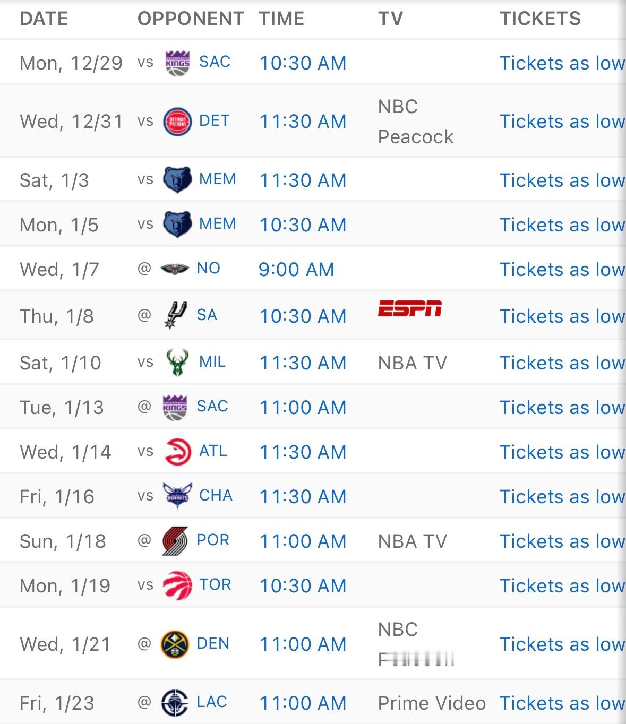Click the Denver Nuggets logo

coord(175,644)
